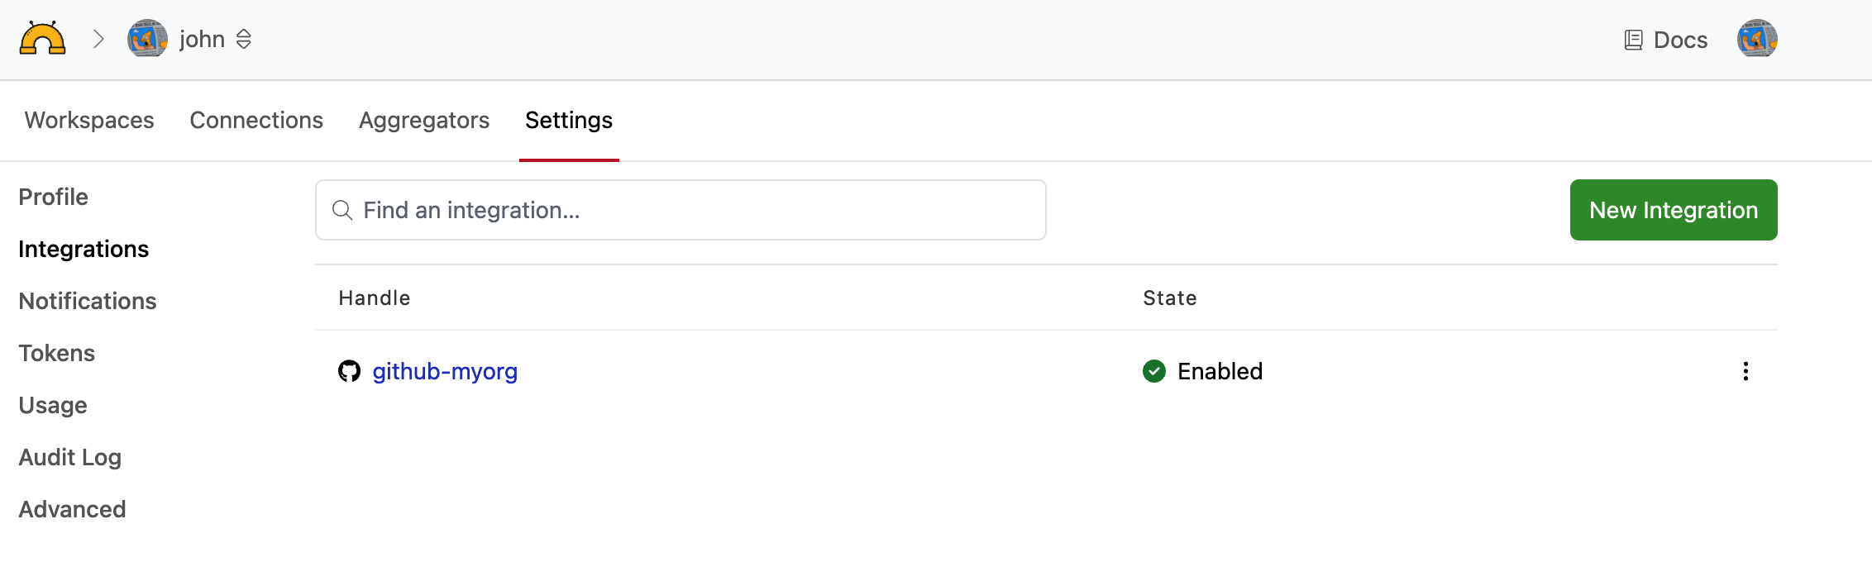Open the Aggregators tab

point(424,121)
